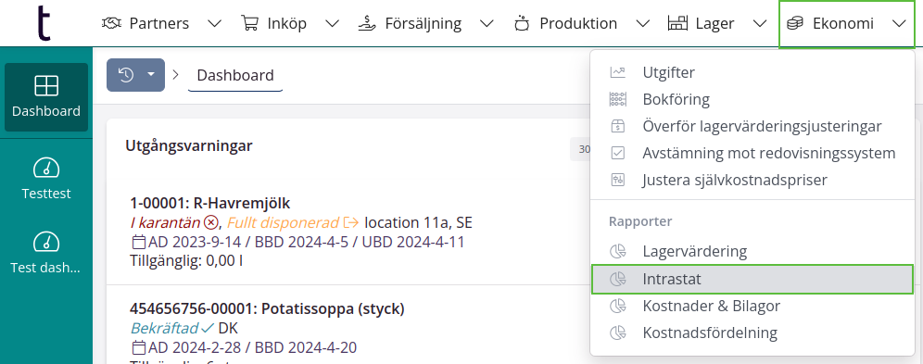Choose Utgifter in the Ekonomi menu
The width and height of the screenshot is (923, 364).
(752, 72)
